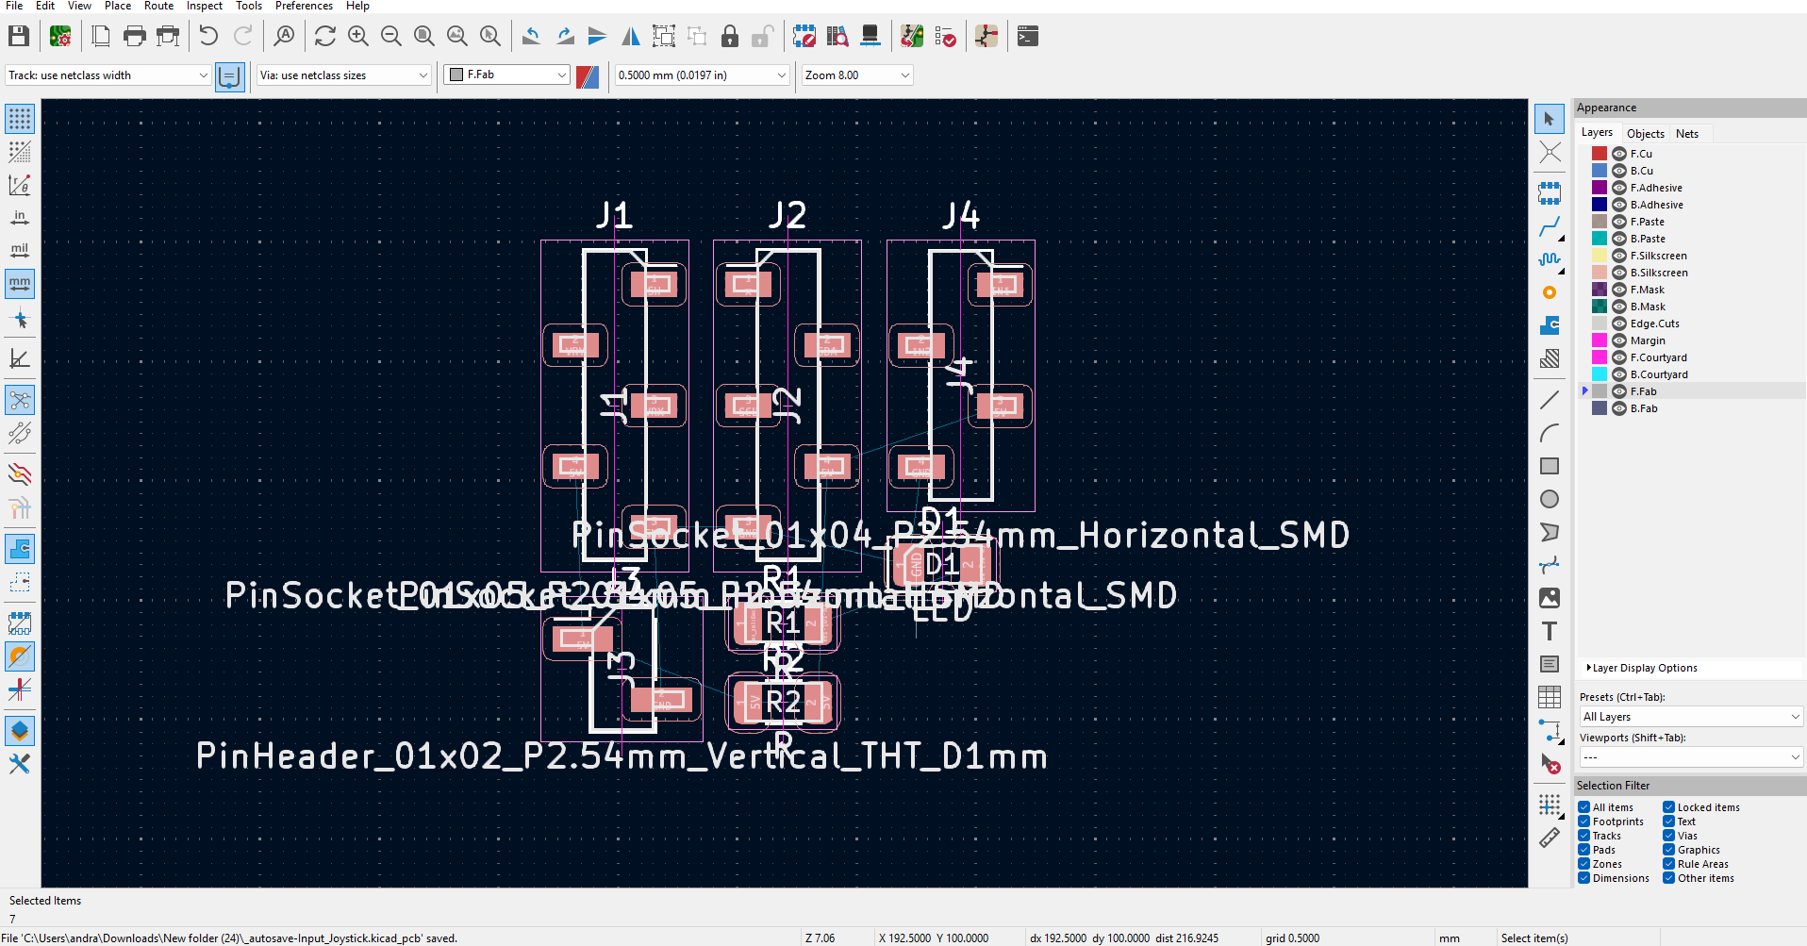Toggle auto track width button
The height and width of the screenshot is (946, 1807).
pyautogui.click(x=229, y=76)
